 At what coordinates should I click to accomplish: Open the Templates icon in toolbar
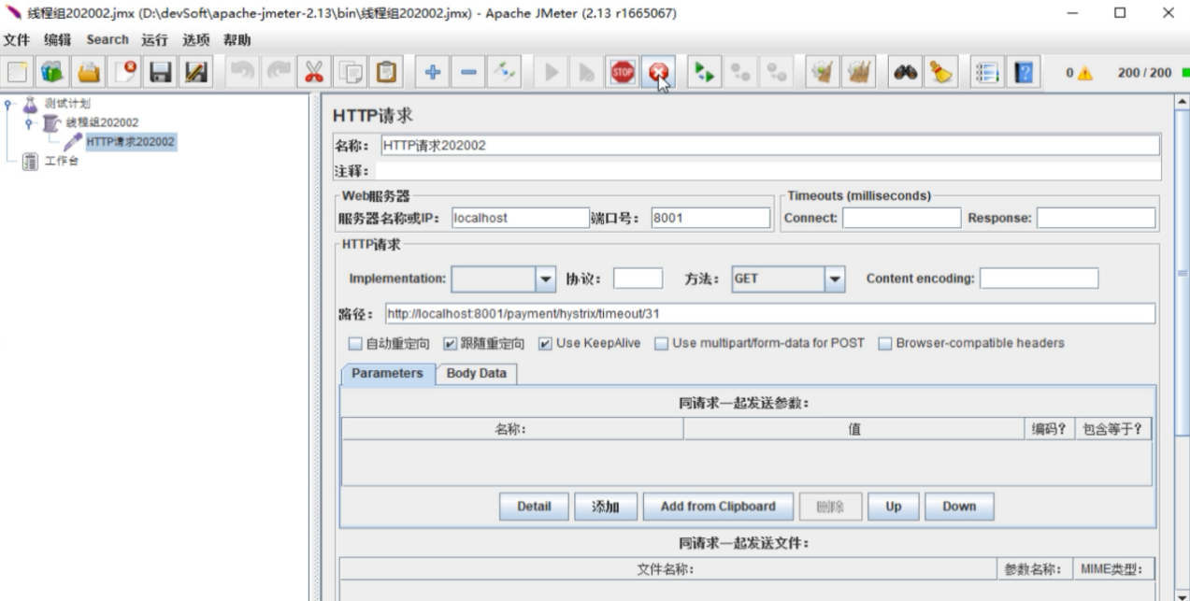tap(51, 72)
